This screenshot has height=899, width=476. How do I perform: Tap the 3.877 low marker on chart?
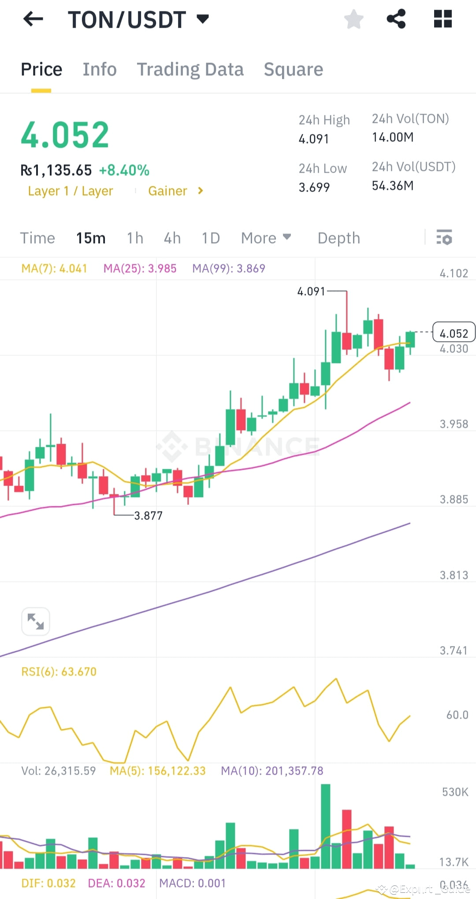tap(148, 516)
